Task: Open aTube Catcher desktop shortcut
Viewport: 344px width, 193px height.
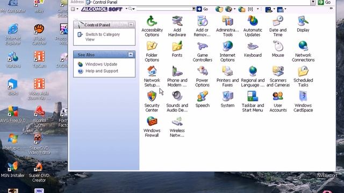Action: tap(39, 34)
